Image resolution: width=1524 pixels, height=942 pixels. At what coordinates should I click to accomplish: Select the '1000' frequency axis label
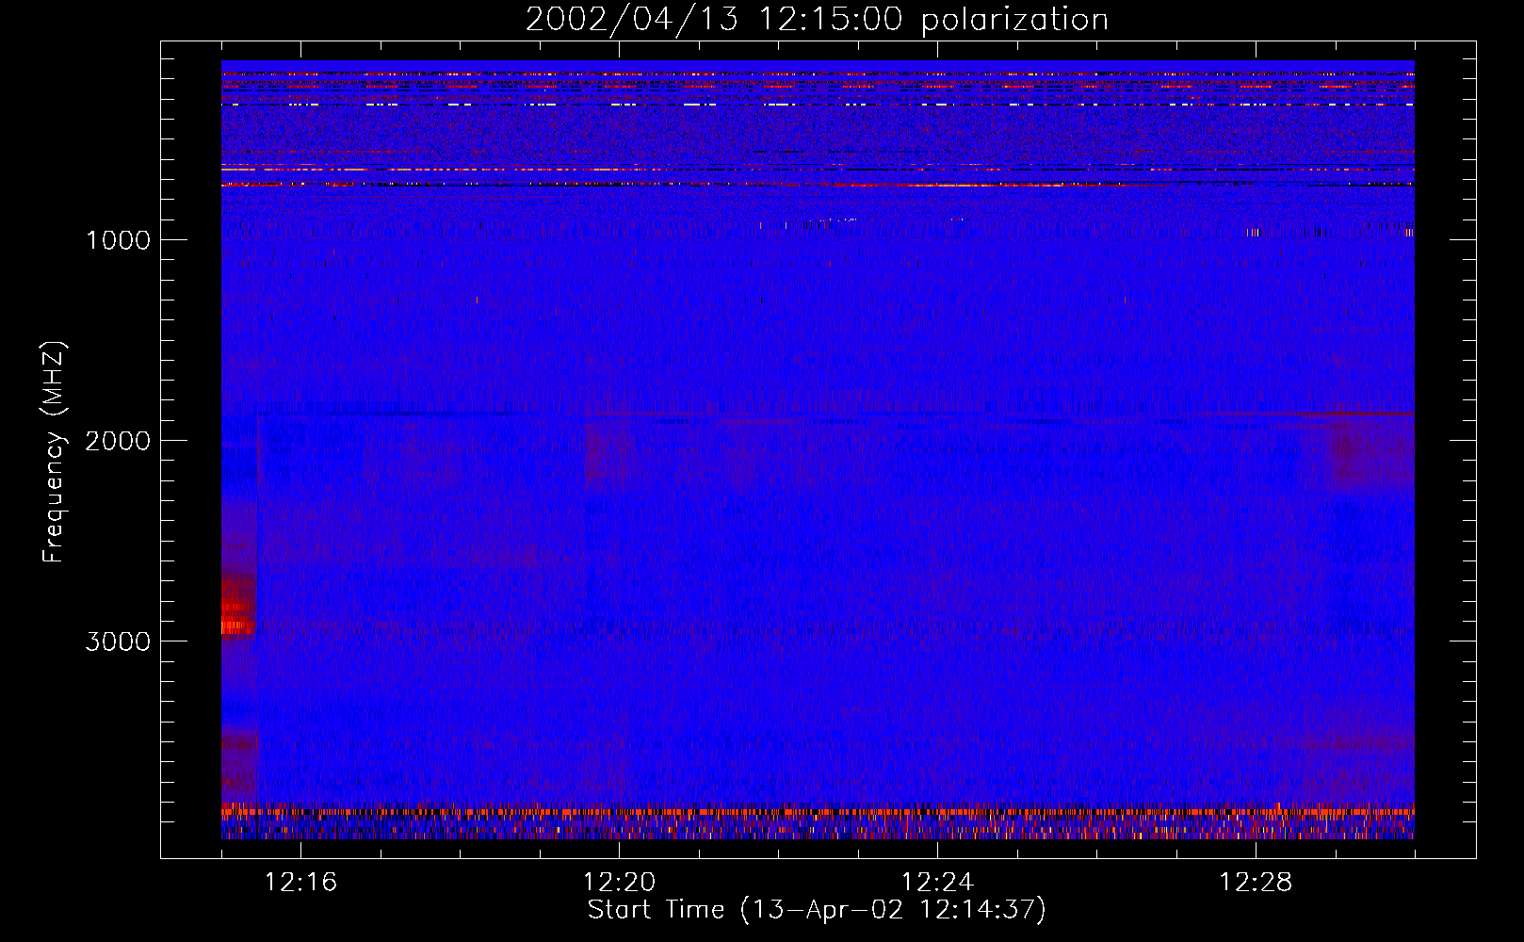coord(118,240)
